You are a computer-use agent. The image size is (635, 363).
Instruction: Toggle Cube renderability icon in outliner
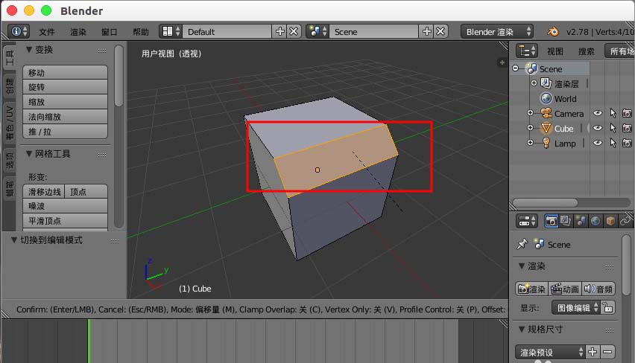point(627,128)
